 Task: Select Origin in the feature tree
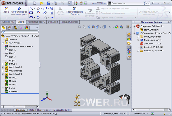[x=12, y=60]
